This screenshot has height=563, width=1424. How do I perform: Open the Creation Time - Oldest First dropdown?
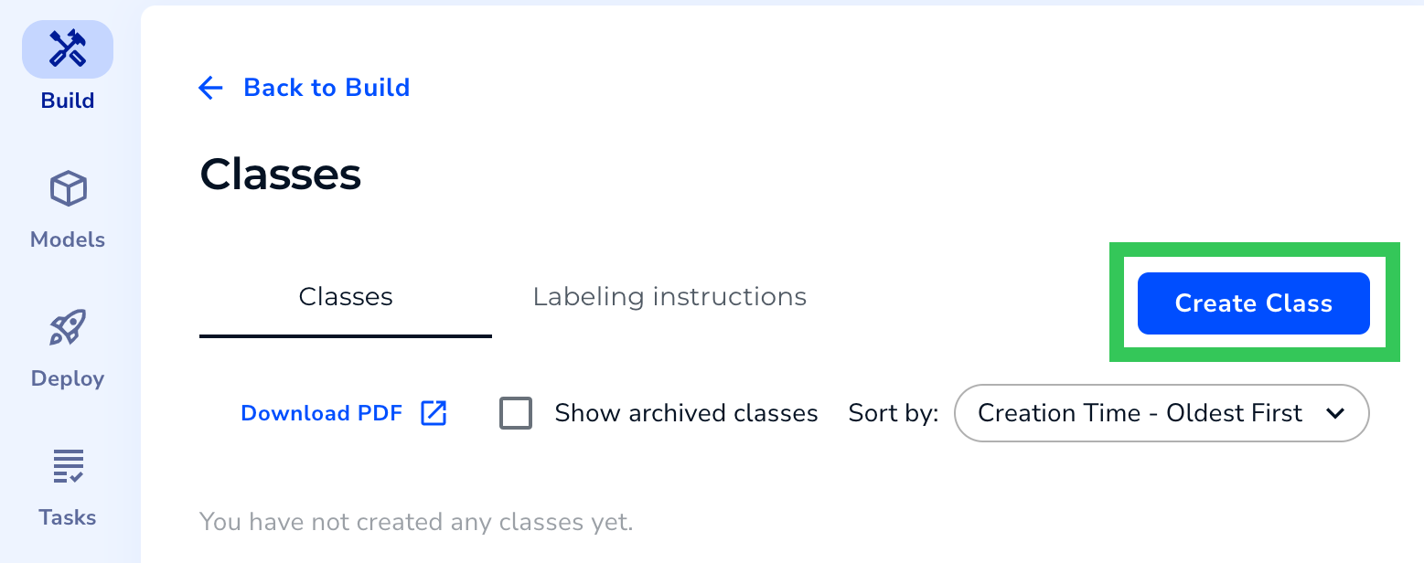click(x=1162, y=413)
